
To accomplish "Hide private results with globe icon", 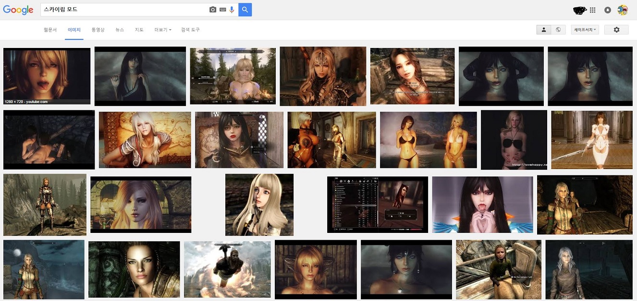I will tap(558, 30).
